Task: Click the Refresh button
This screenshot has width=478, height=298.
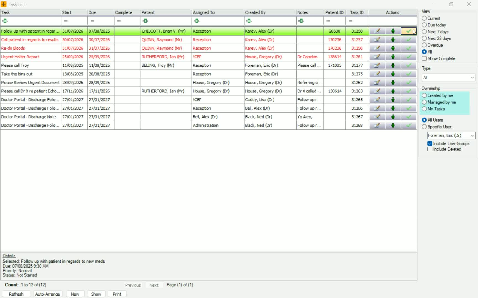Action: [x=16, y=294]
